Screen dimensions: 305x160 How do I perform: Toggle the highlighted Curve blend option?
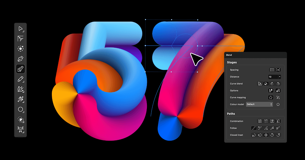click(x=266, y=84)
